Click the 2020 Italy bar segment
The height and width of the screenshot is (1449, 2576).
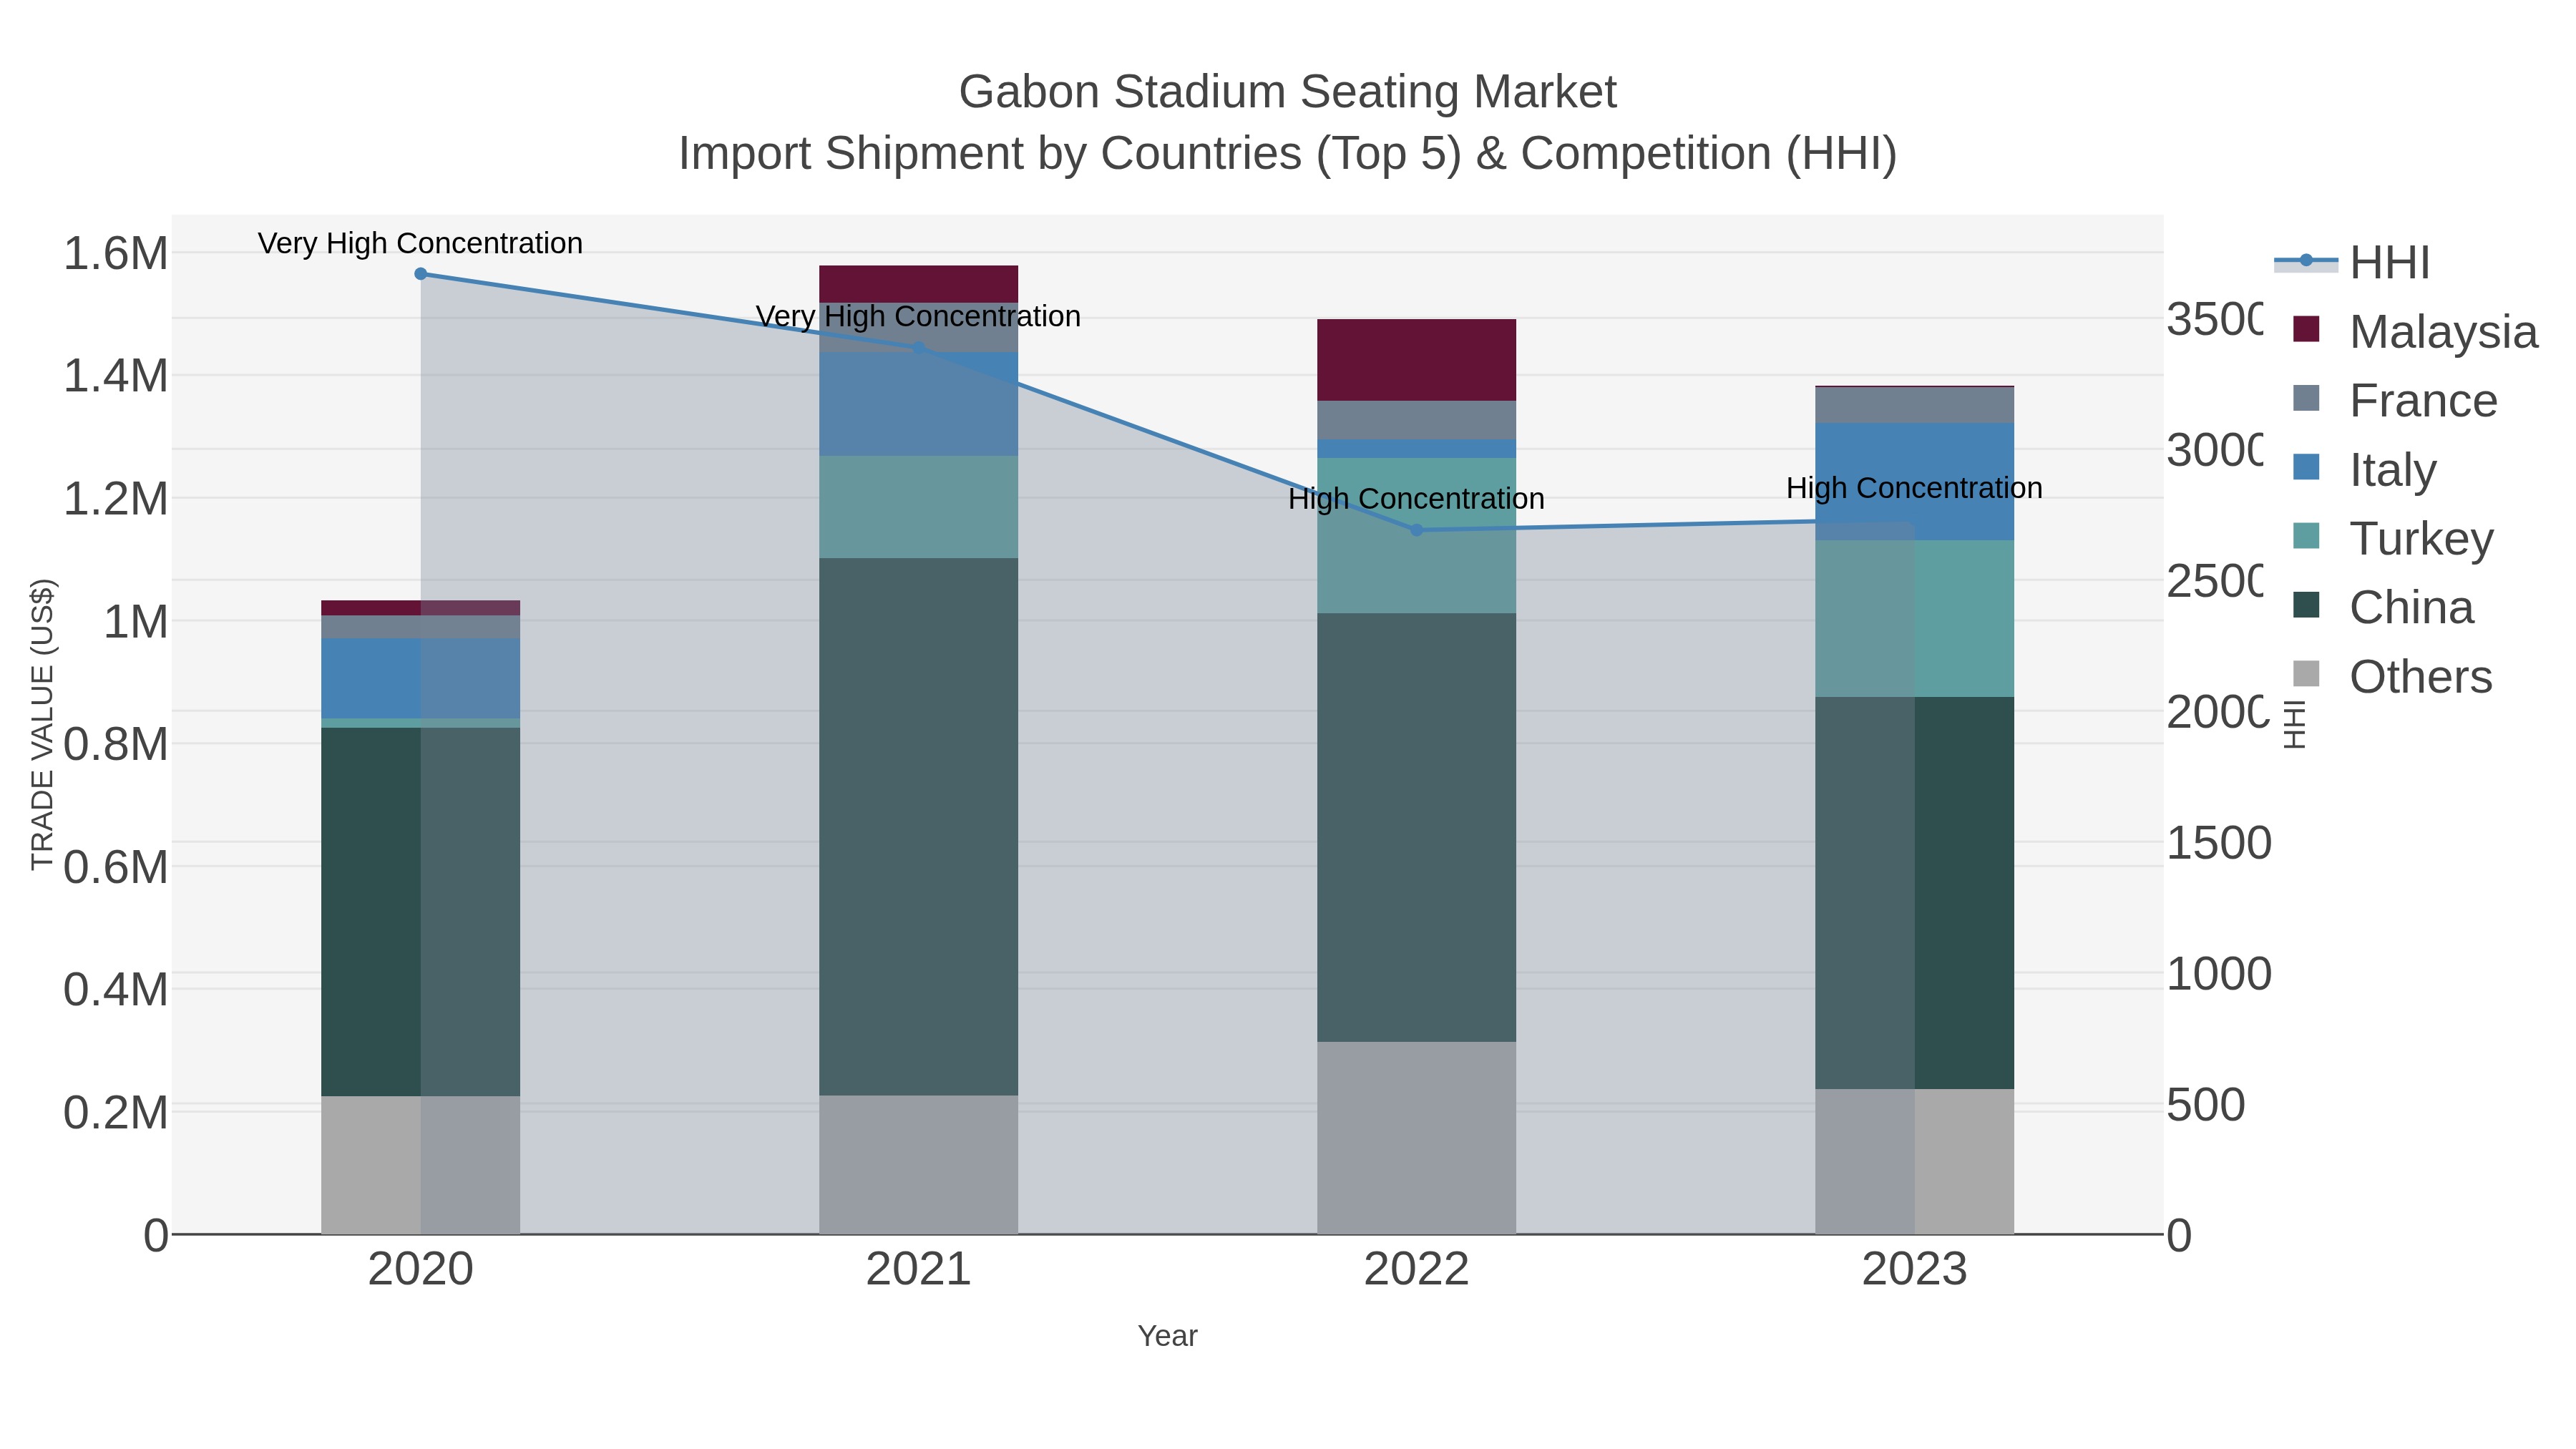tap(421, 678)
